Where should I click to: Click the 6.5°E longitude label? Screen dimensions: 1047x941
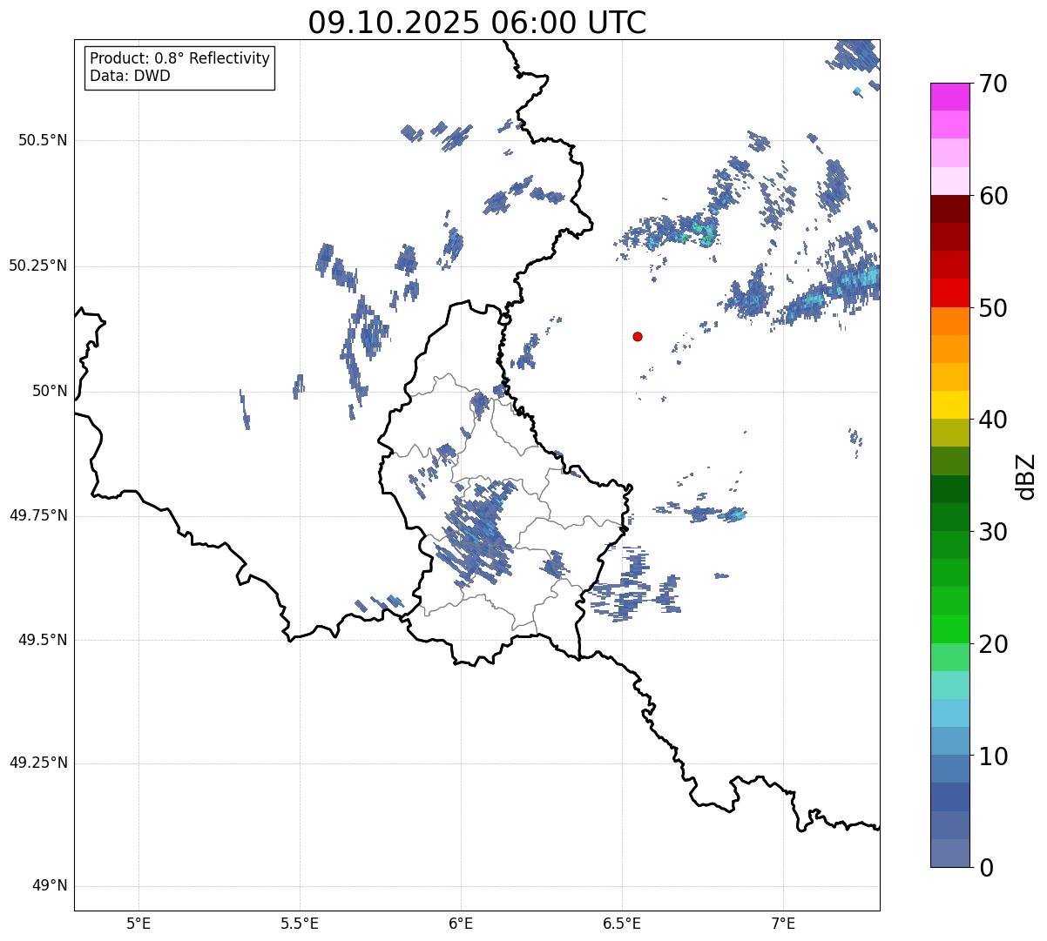pos(622,923)
